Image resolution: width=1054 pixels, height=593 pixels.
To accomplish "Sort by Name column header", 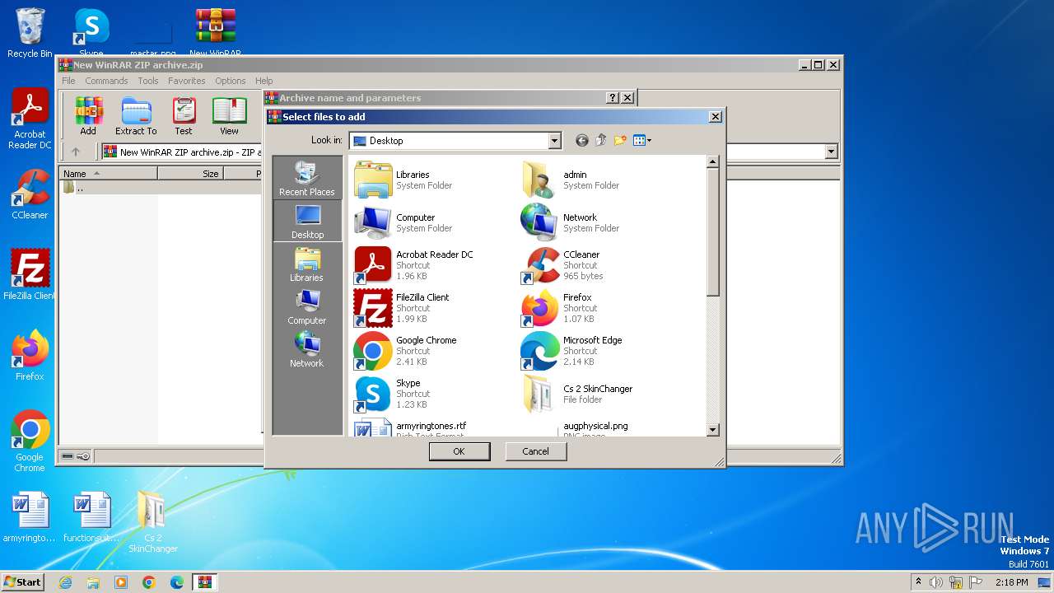I will click(108, 174).
